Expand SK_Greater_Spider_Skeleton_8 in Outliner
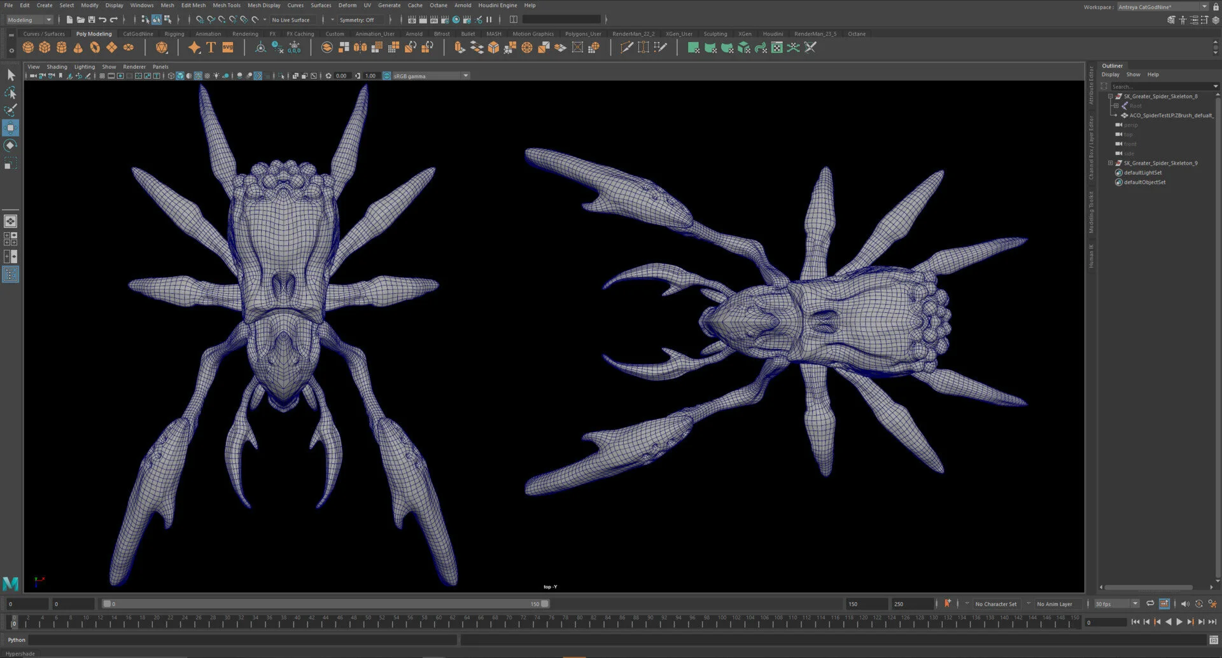1222x658 pixels. pos(1111,97)
